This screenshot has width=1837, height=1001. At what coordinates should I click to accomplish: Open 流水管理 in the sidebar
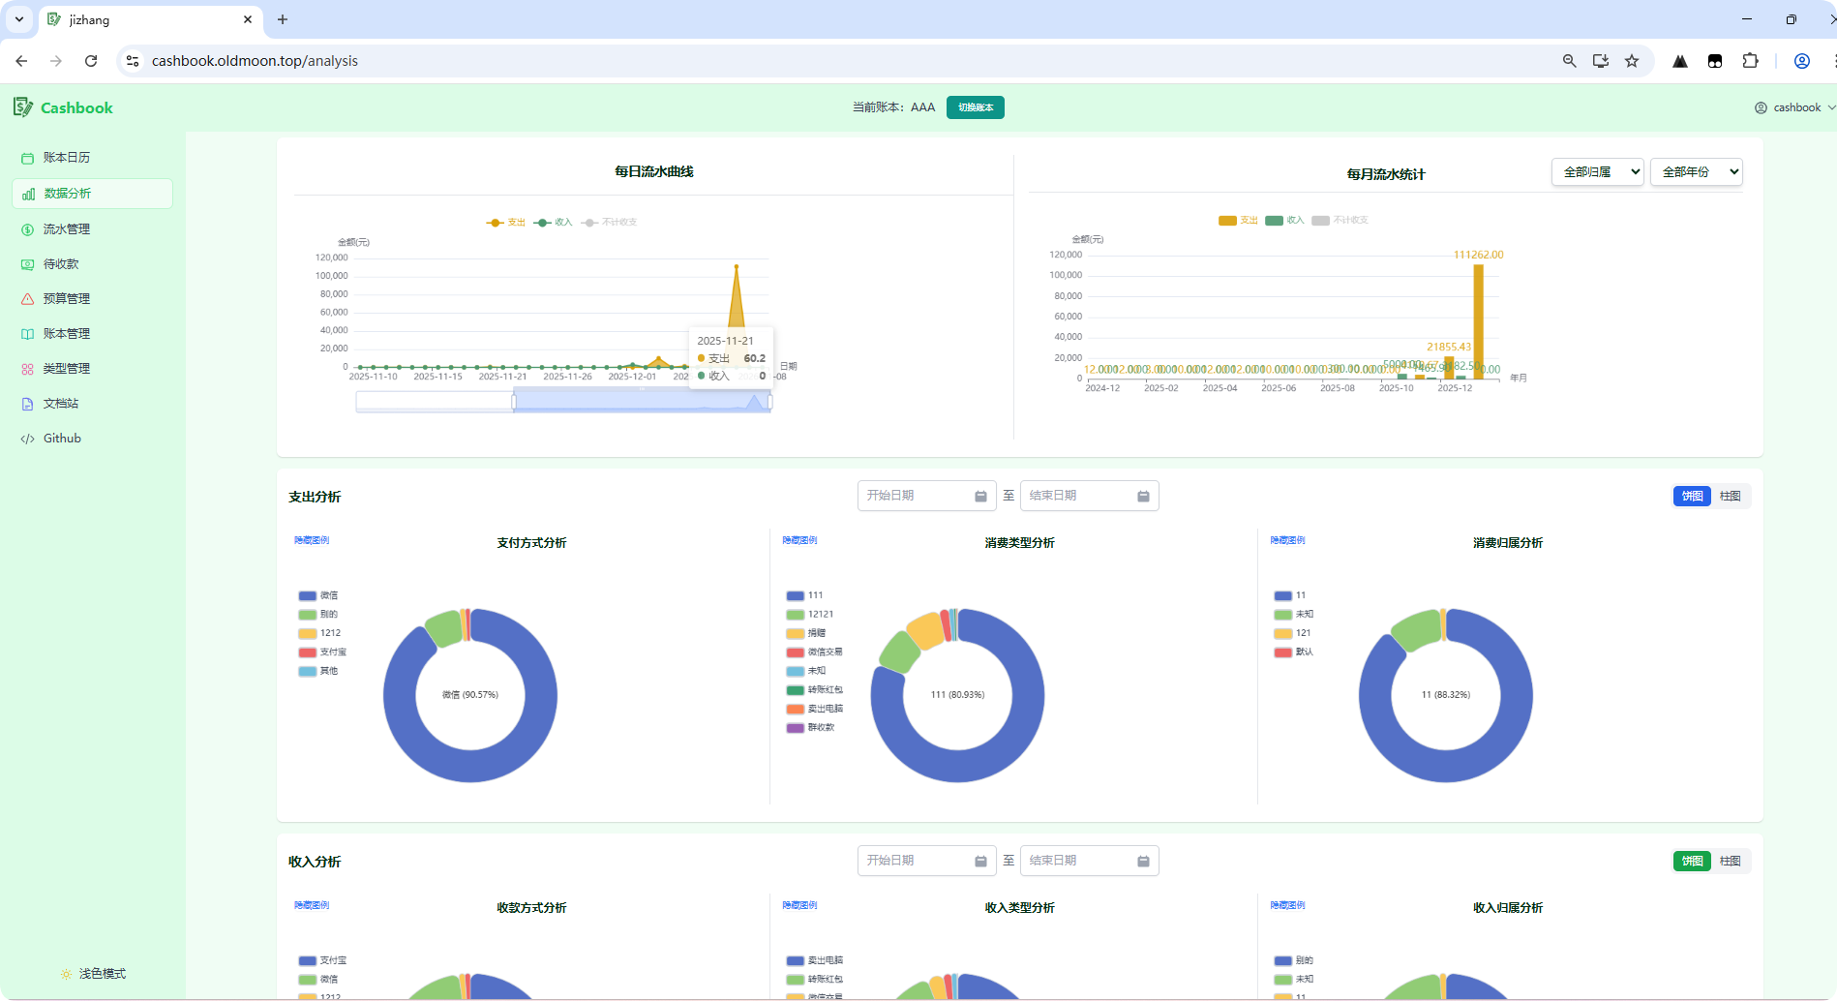tap(66, 229)
